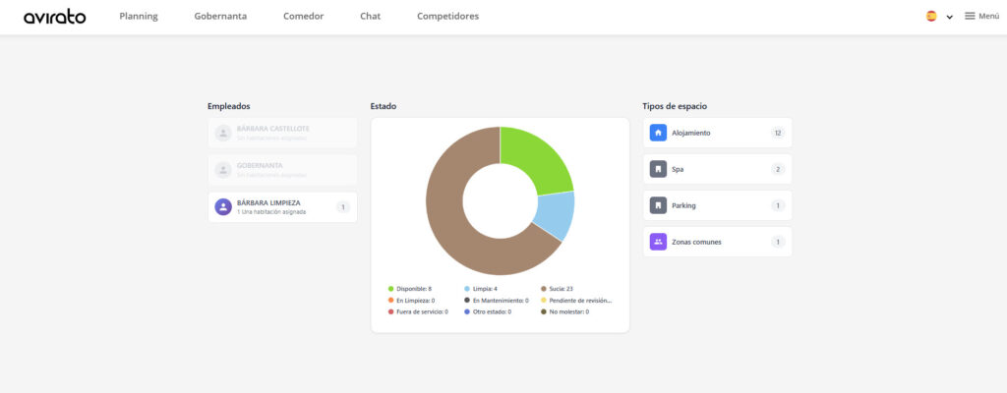Select Competidores in the top navigation
Image resolution: width=1007 pixels, height=393 pixels.
(x=447, y=17)
